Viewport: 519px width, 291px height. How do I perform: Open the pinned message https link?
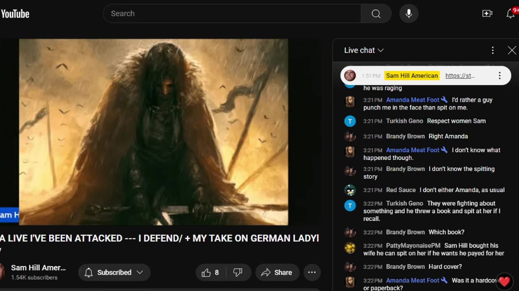(460, 76)
